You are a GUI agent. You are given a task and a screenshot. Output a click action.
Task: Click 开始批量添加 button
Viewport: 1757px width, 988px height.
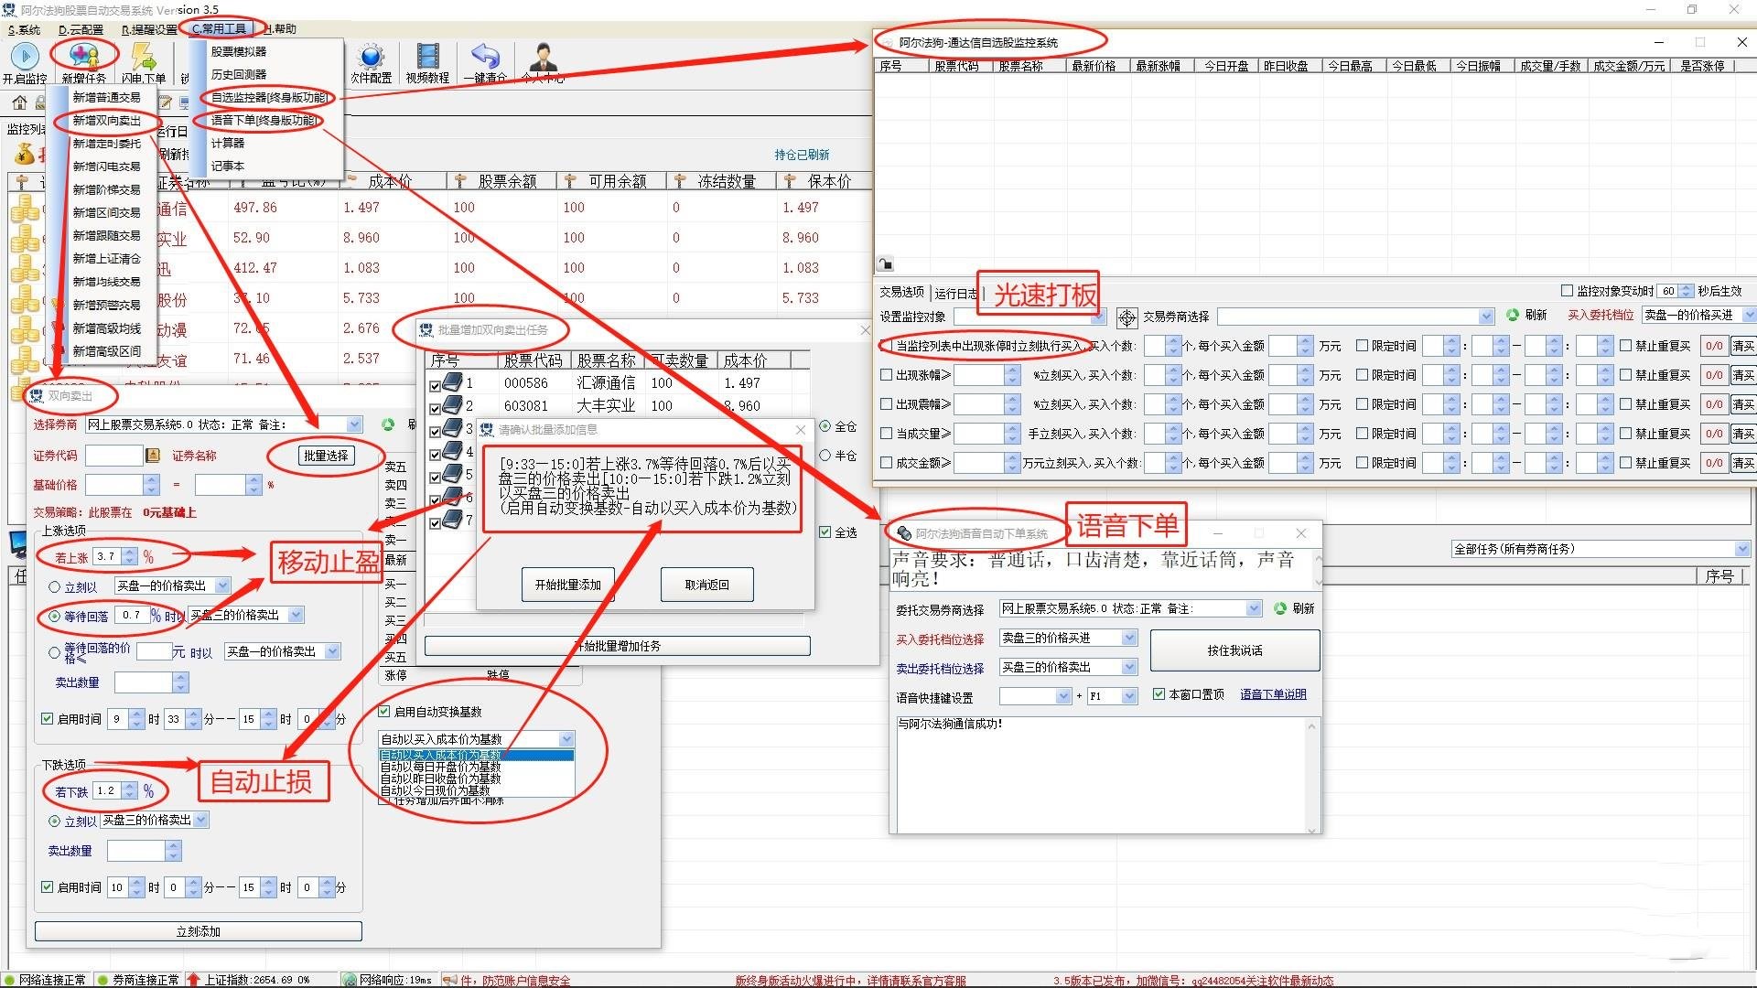(x=568, y=585)
